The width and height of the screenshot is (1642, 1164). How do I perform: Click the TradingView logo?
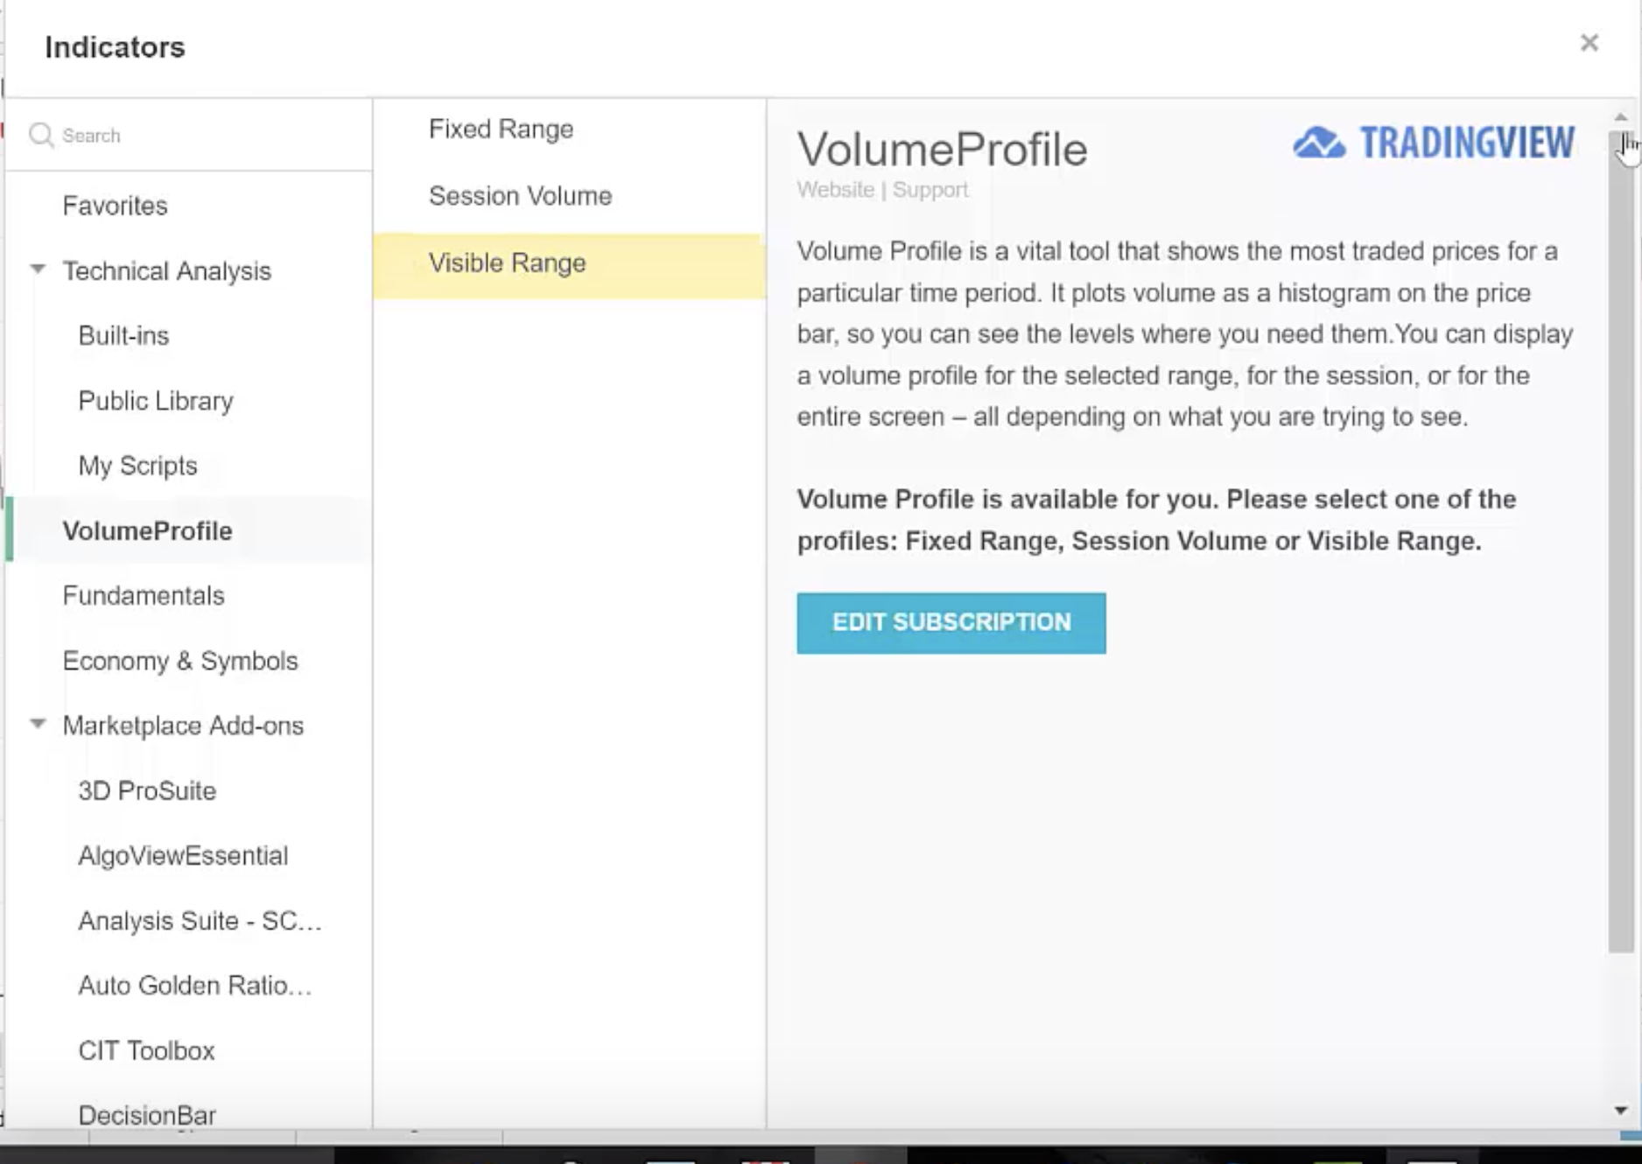tap(1434, 143)
